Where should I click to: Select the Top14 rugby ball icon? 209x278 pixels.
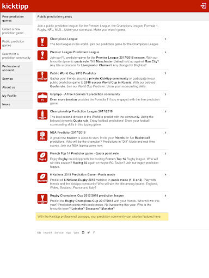click(42, 157)
